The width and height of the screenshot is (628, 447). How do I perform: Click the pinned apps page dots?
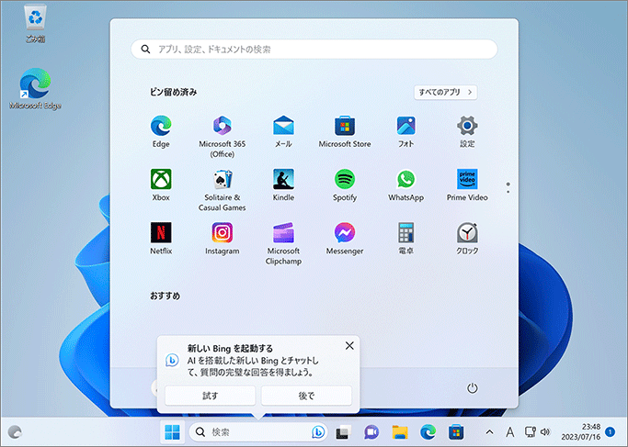(x=508, y=188)
